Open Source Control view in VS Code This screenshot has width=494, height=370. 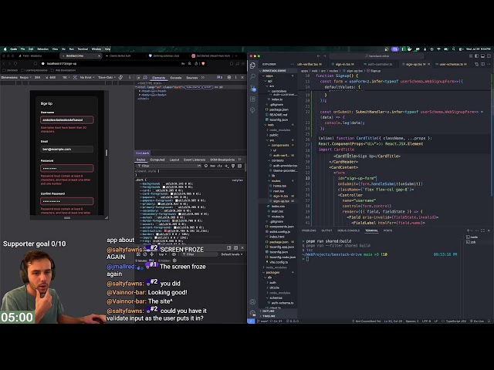coord(252,88)
